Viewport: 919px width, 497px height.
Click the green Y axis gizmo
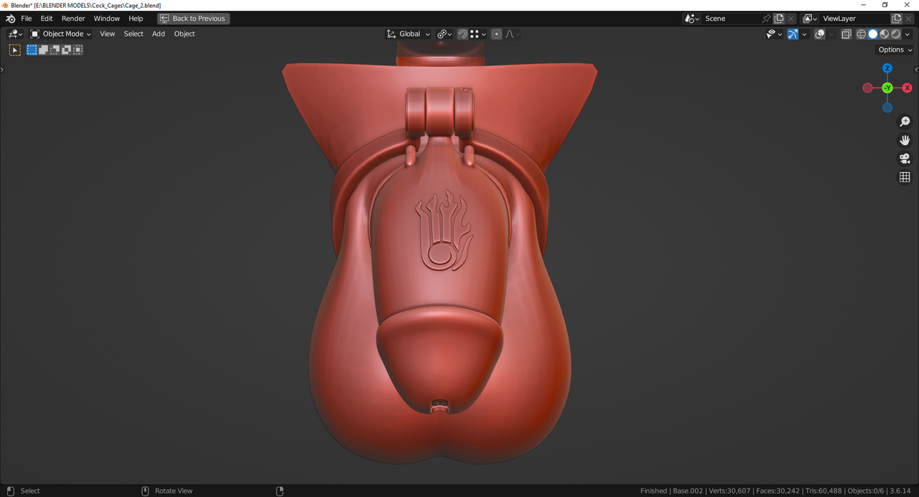point(887,87)
